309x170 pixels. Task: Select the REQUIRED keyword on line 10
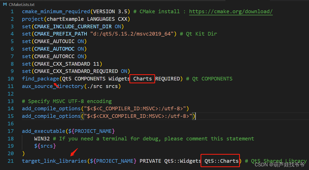(x=168, y=79)
